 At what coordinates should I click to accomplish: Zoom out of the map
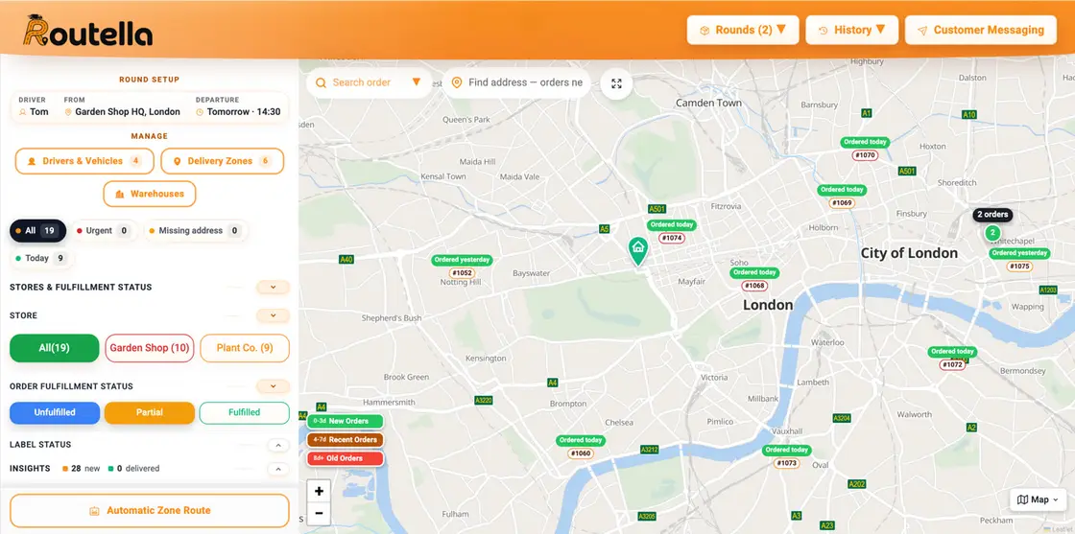point(319,514)
